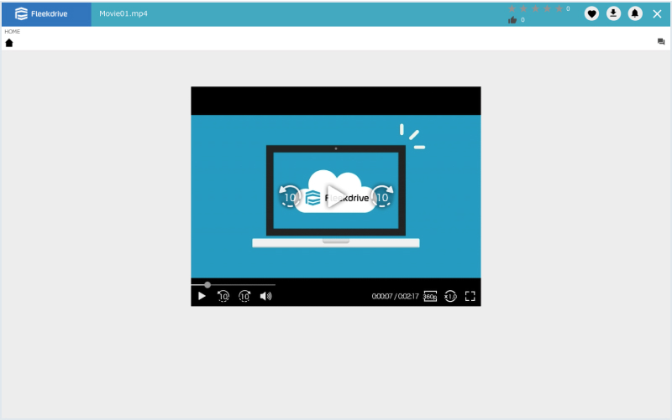672x420 pixels.
Task: Skip forward 10 seconds using overlay button
Action: click(382, 197)
